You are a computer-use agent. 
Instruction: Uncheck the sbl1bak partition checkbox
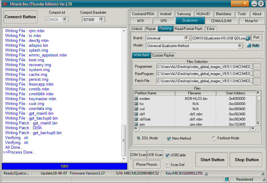click(136, 119)
